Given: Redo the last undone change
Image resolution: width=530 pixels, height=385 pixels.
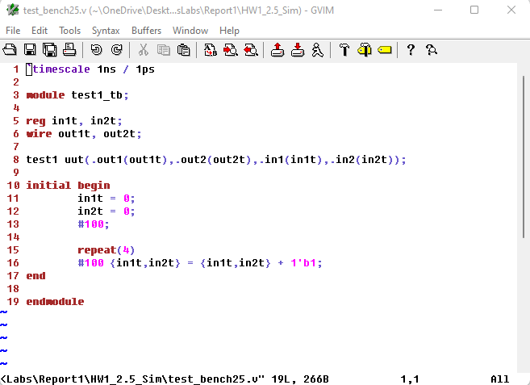Looking at the screenshot, I should coord(116,50).
